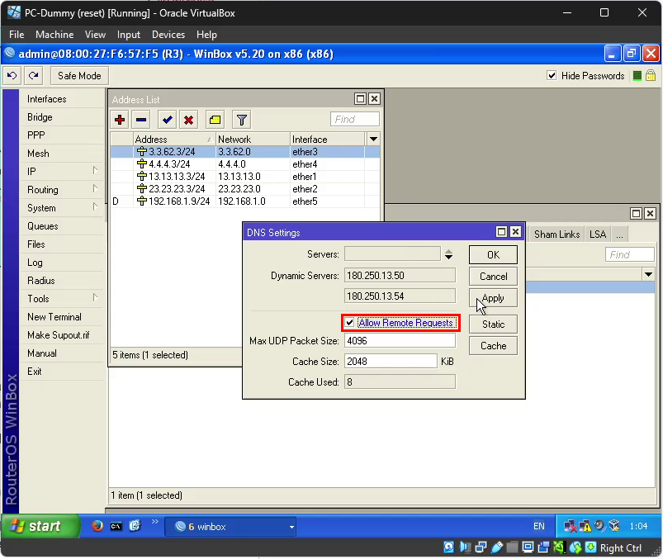Click tray yellow warning shield icon
Image resolution: width=663 pixels, height=559 pixels.
[x=585, y=527]
